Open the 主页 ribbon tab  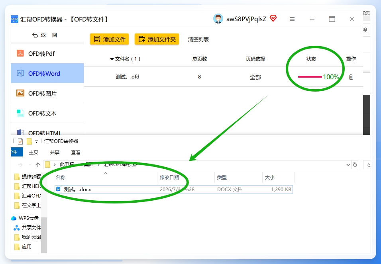33,152
